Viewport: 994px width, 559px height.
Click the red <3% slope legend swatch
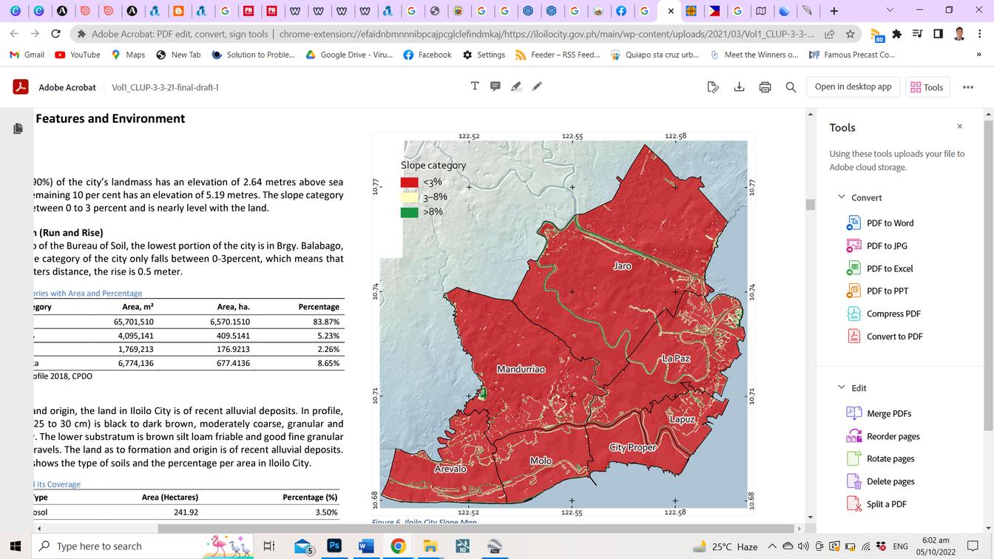point(409,182)
